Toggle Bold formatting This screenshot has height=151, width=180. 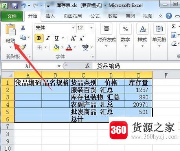[39, 38]
